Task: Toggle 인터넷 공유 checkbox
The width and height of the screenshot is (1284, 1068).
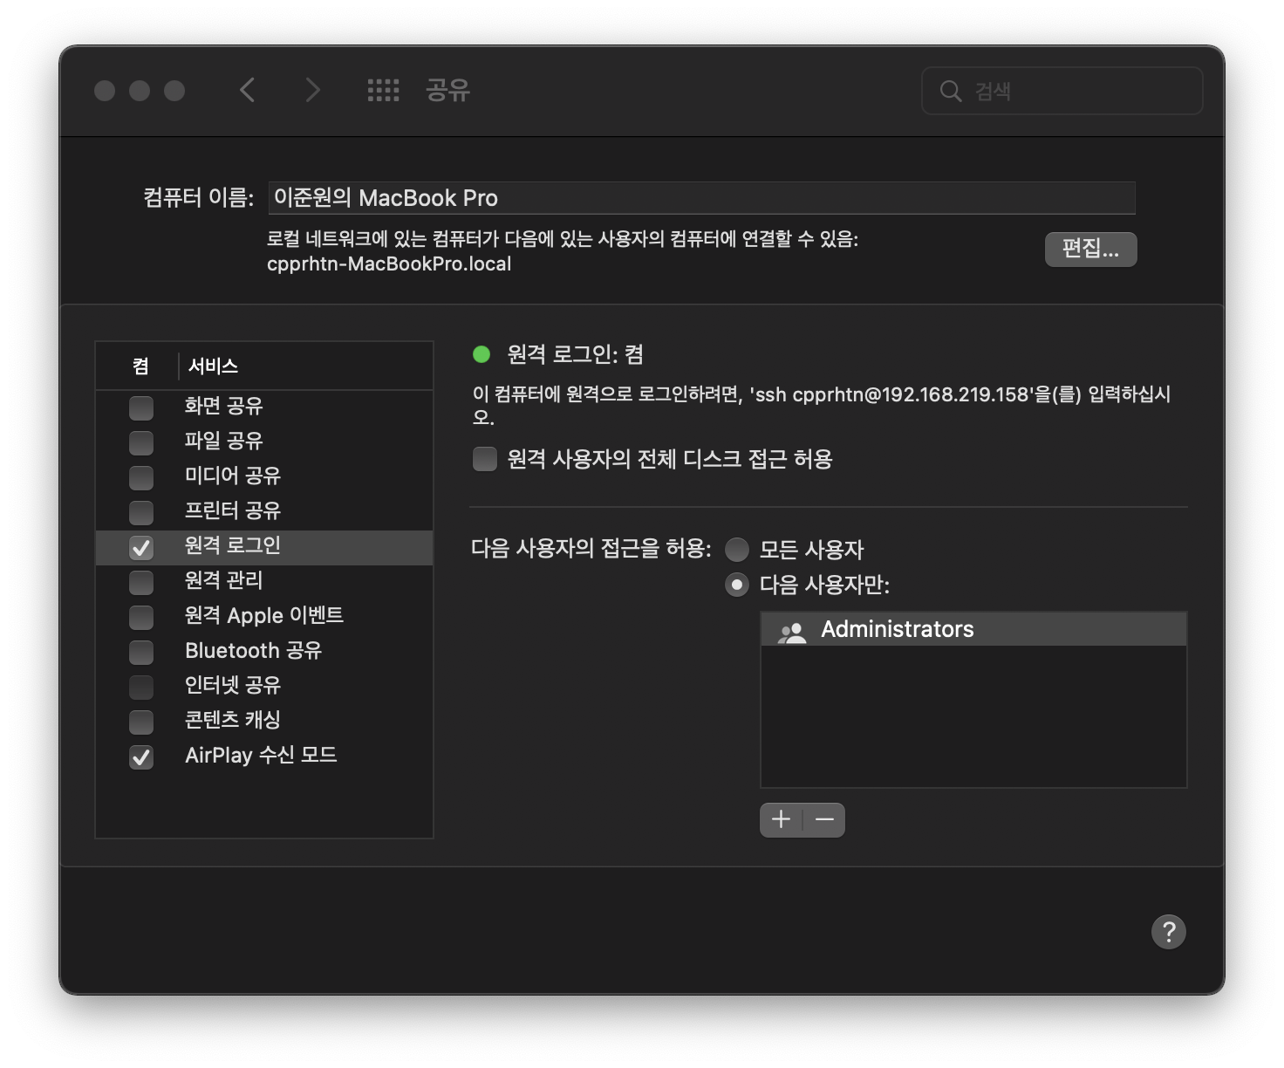Action: 141,687
